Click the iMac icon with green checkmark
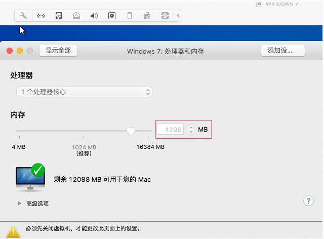 coord(30,177)
